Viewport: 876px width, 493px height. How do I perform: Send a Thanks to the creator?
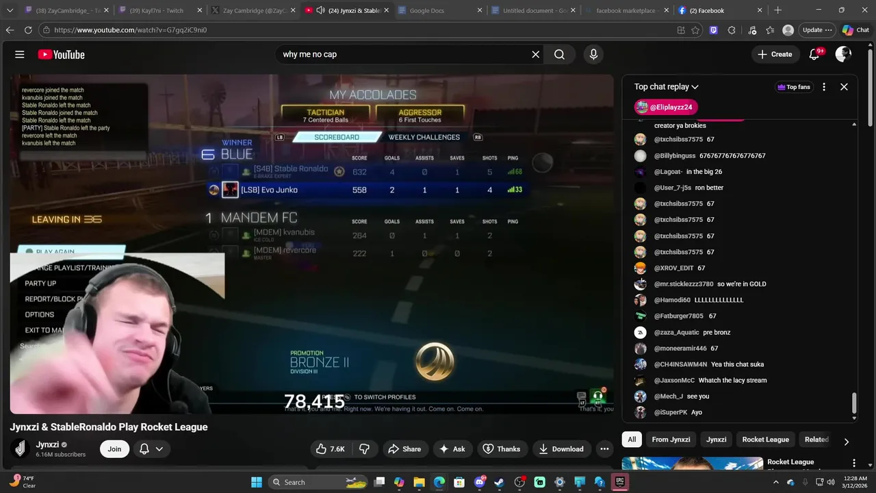tap(502, 449)
